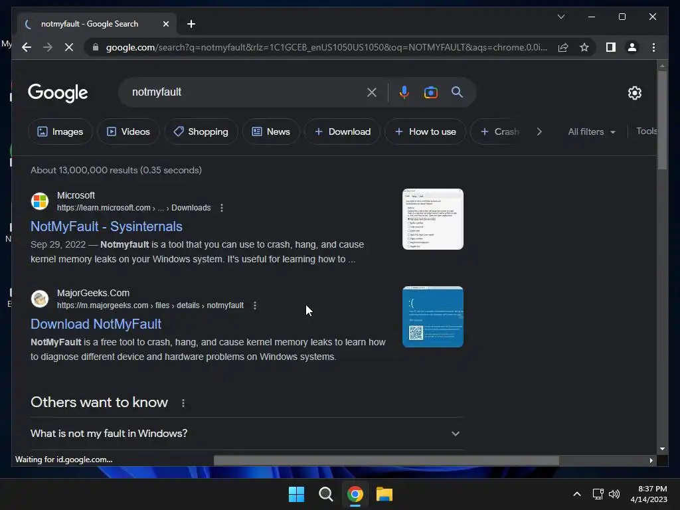Share this page from address bar
Image resolution: width=680 pixels, height=510 pixels.
(563, 47)
